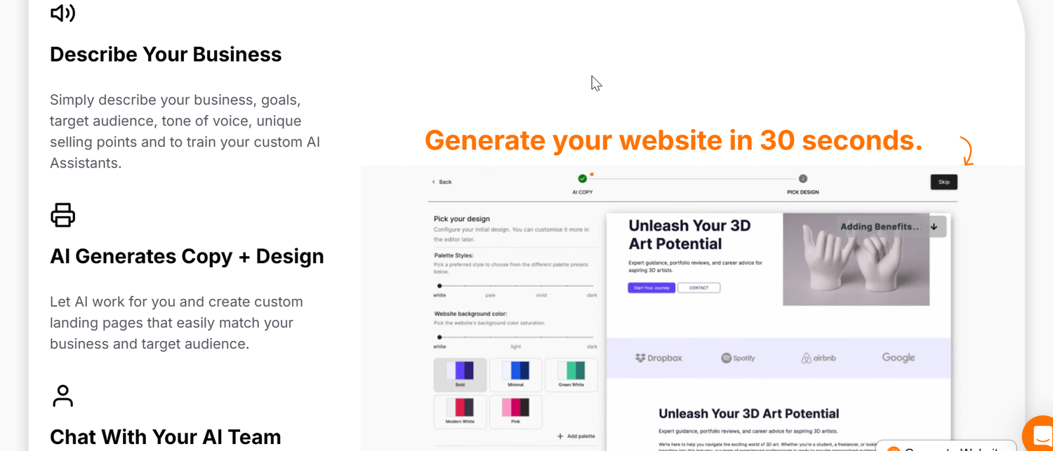Click the Palette Styles slider handle

coord(439,286)
